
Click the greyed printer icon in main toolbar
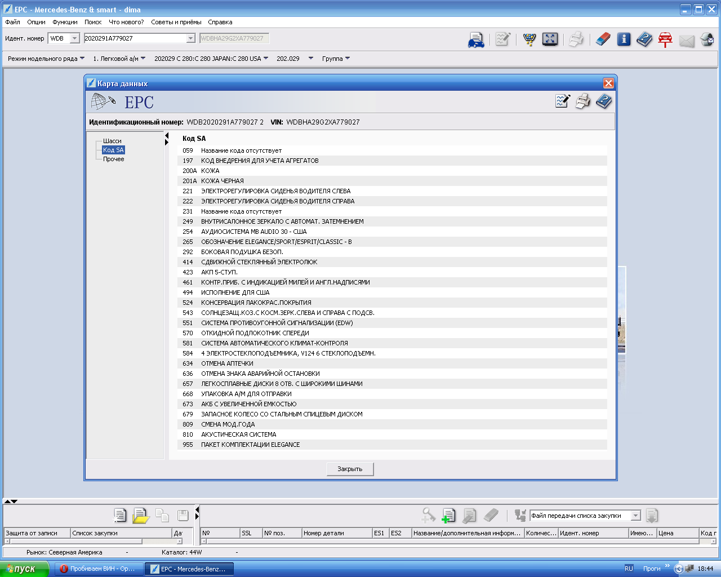click(x=576, y=39)
